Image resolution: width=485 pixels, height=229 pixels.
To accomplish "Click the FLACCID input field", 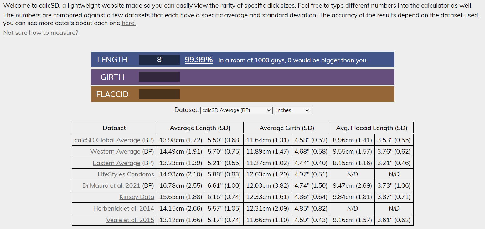I will [x=159, y=94].
